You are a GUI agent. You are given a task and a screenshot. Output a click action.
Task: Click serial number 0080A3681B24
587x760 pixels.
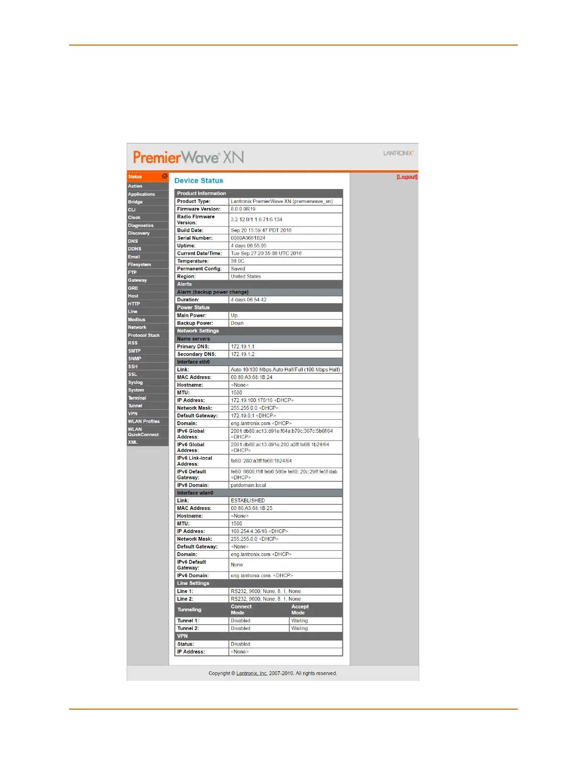248,238
